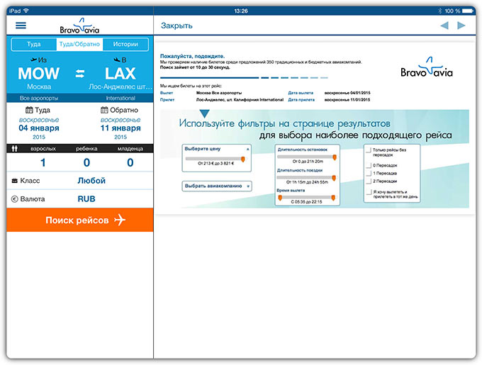Click Все аэропорты under Москва
This screenshot has height=365, width=482.
point(39,99)
